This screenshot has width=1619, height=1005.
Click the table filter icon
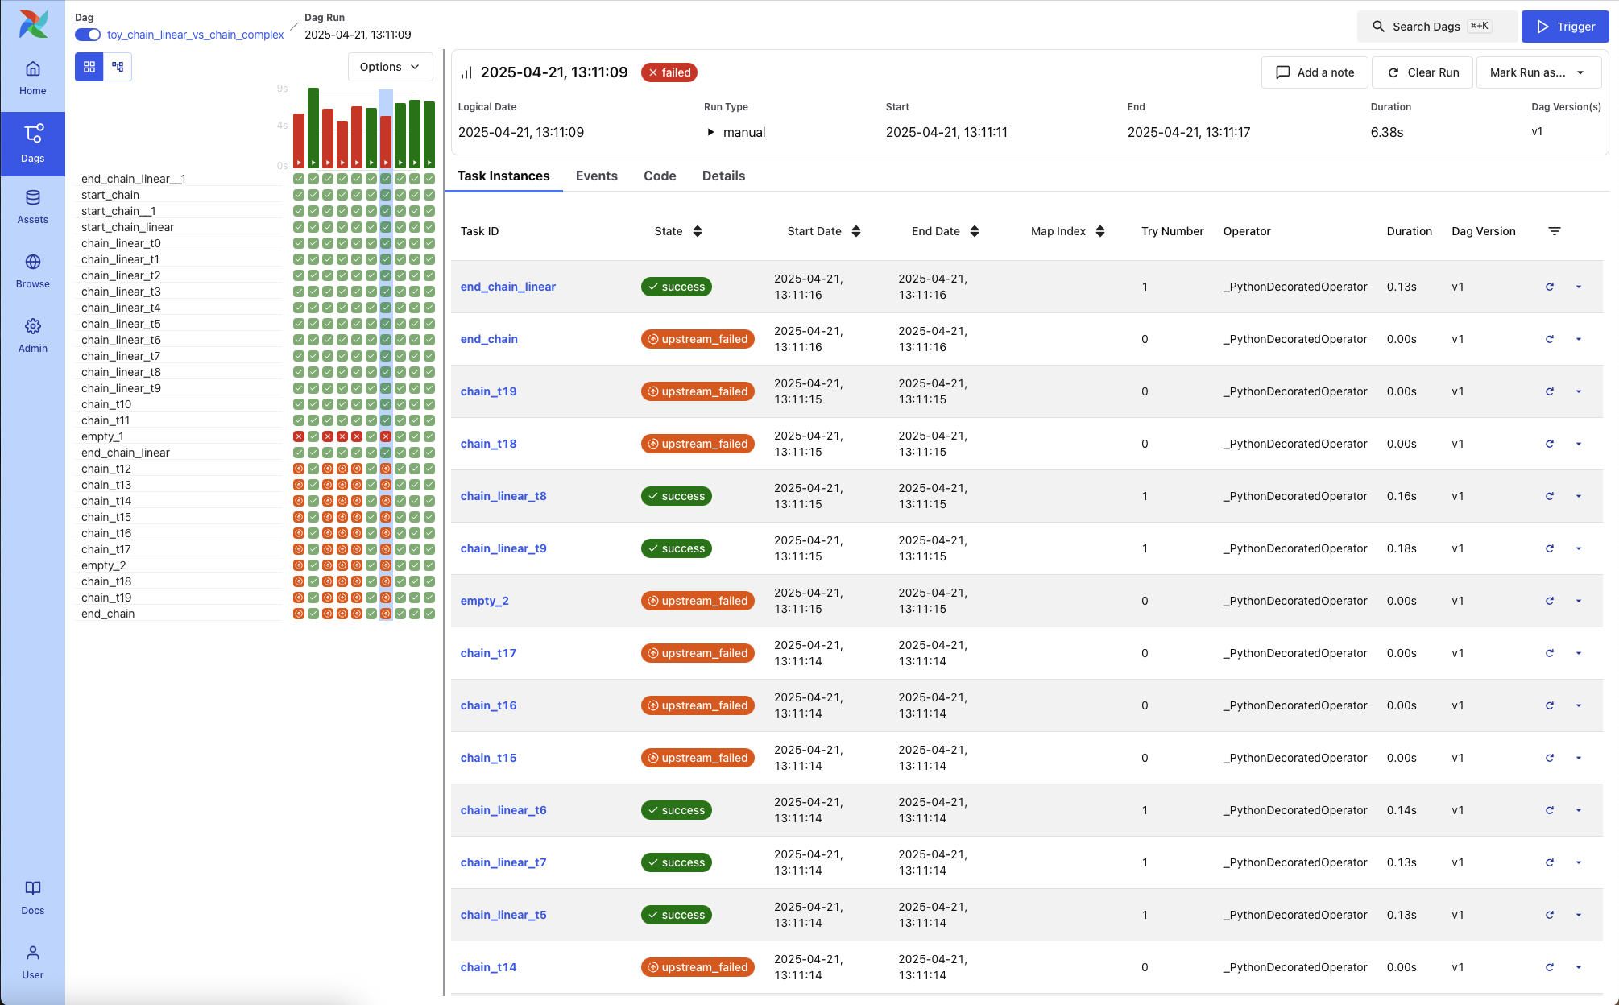(1555, 231)
